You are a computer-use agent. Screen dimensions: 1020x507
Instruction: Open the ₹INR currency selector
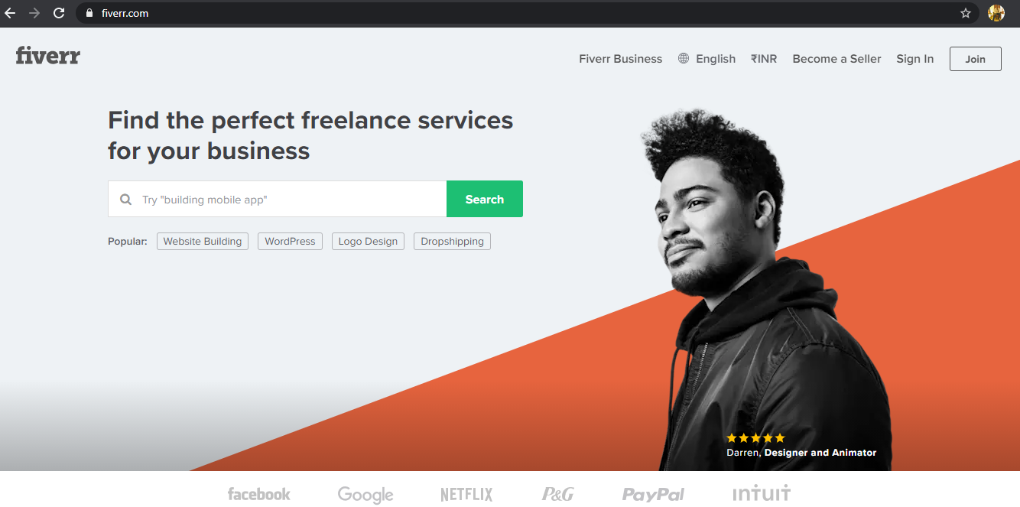click(x=763, y=58)
